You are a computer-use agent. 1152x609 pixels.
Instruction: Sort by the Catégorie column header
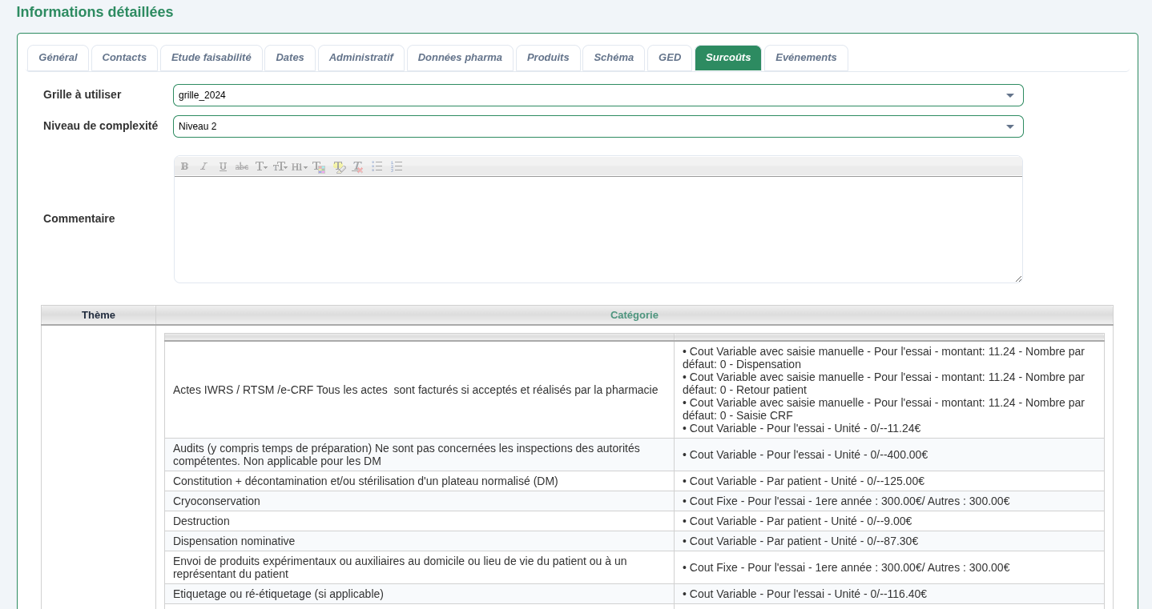pyautogui.click(x=634, y=315)
